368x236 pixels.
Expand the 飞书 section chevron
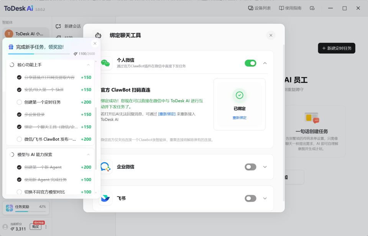click(x=265, y=199)
